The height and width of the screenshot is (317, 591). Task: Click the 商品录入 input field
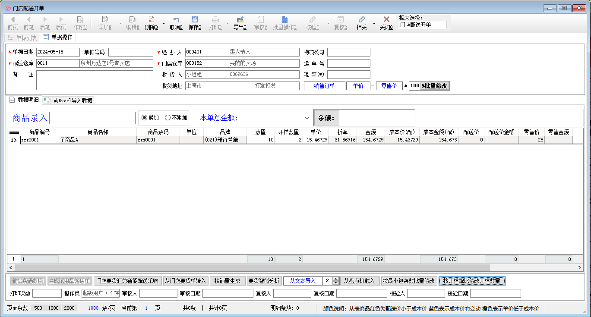pyautogui.click(x=92, y=118)
